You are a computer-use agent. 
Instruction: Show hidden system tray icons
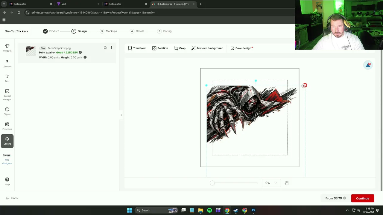[347, 210]
